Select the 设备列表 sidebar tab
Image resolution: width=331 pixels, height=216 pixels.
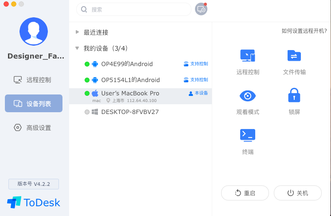click(34, 103)
